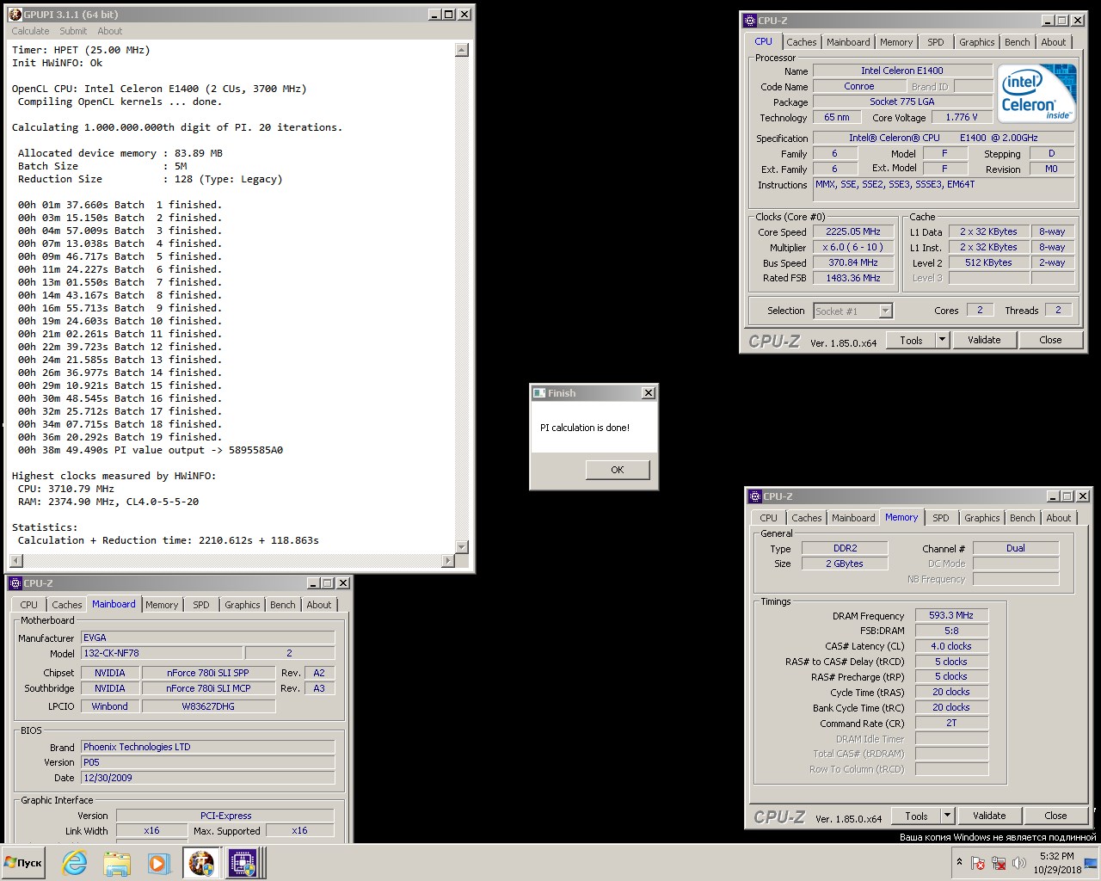Click GPUPI vertical scrollbar up arrow
Screen dimensions: 1101x881
click(x=462, y=49)
